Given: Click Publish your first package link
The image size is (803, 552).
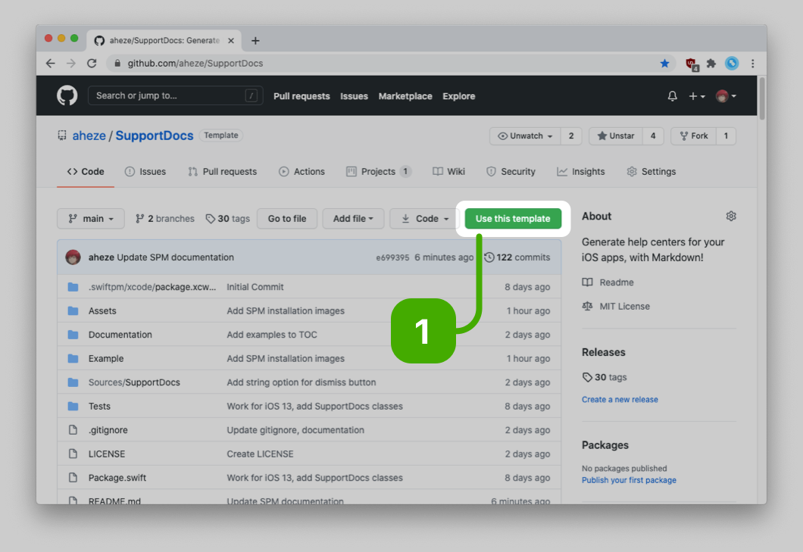Looking at the screenshot, I should [x=629, y=480].
